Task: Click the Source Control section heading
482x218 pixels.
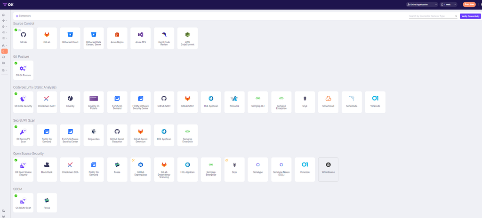Action: click(x=24, y=23)
